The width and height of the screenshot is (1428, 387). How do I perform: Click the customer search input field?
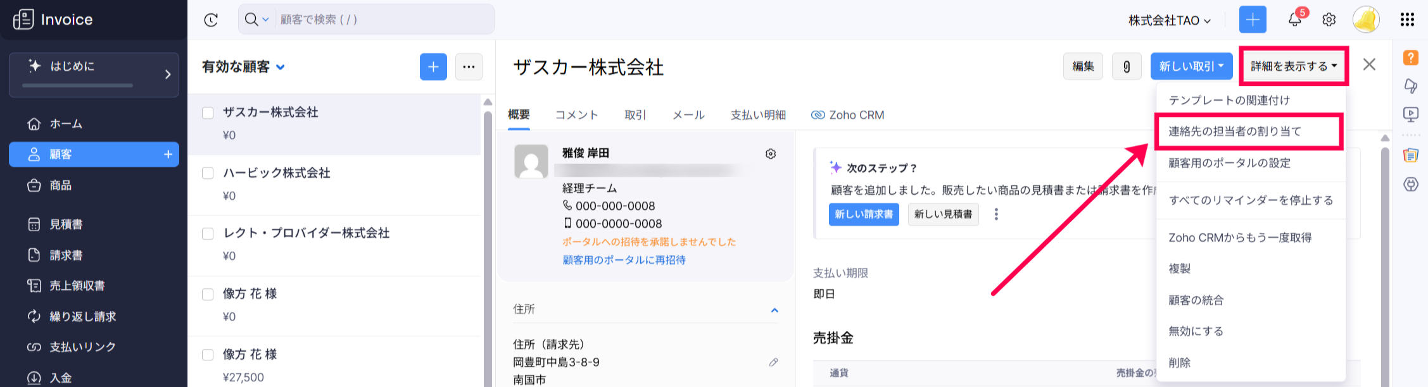(x=383, y=20)
